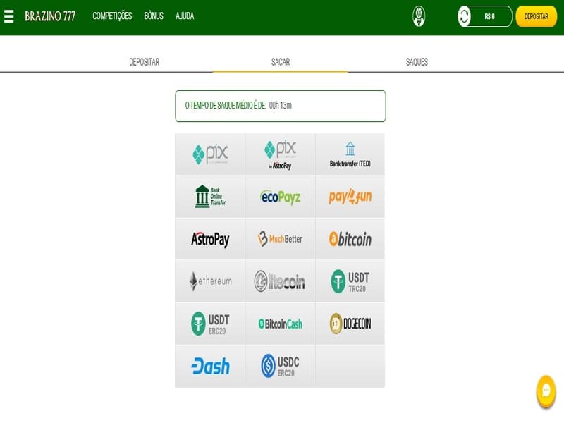564x423 pixels.
Task: Open the hamburger menu icon
Action: (x=9, y=16)
